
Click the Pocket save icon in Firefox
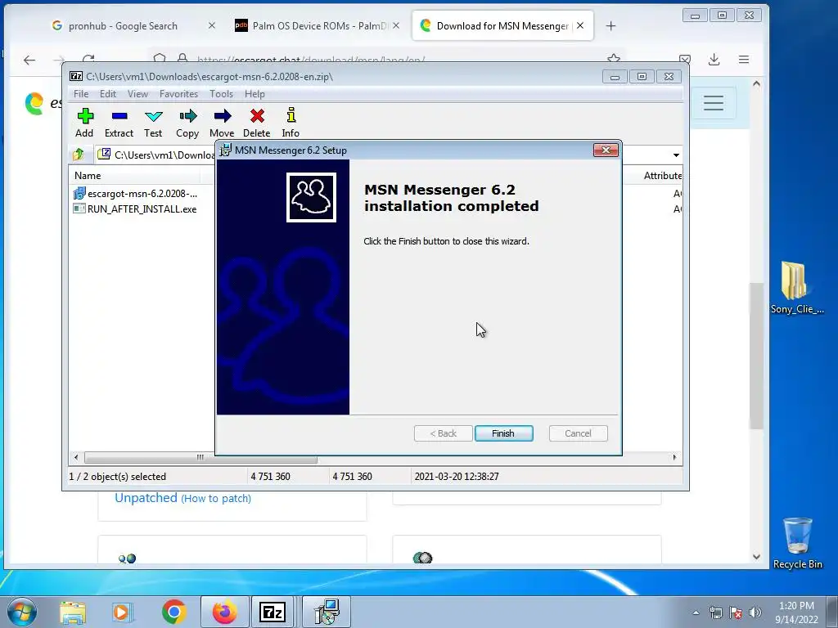(685, 60)
